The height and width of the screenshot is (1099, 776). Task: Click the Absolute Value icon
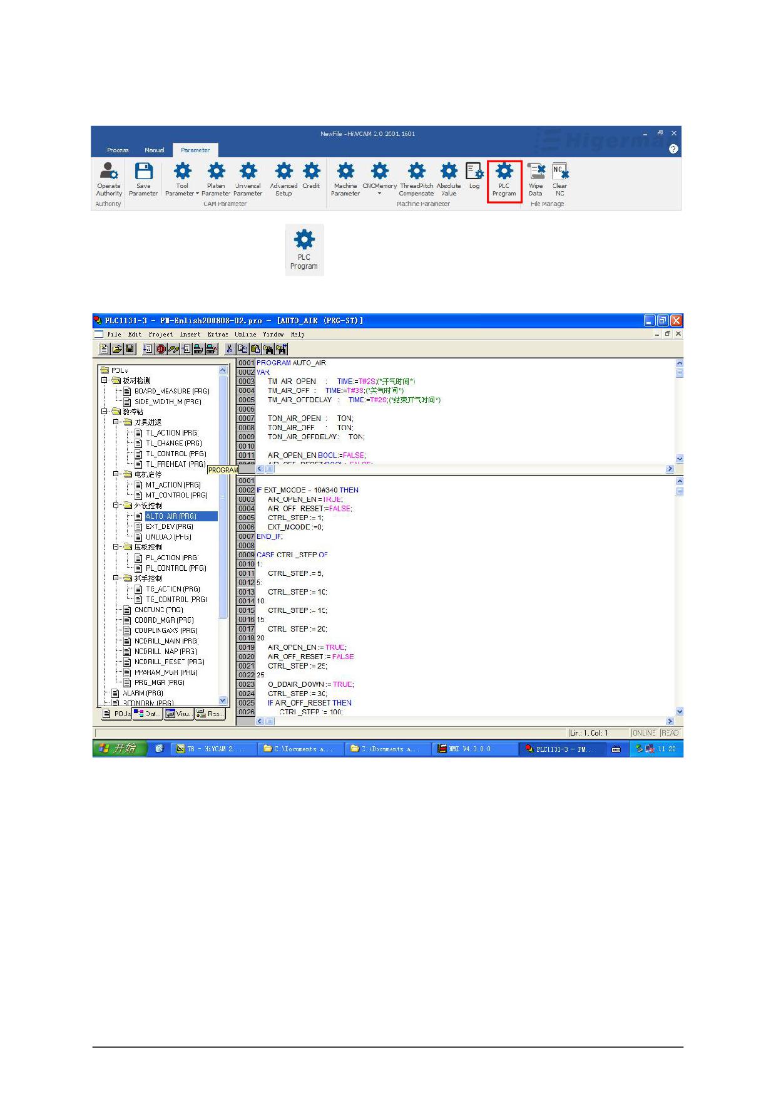[449, 170]
